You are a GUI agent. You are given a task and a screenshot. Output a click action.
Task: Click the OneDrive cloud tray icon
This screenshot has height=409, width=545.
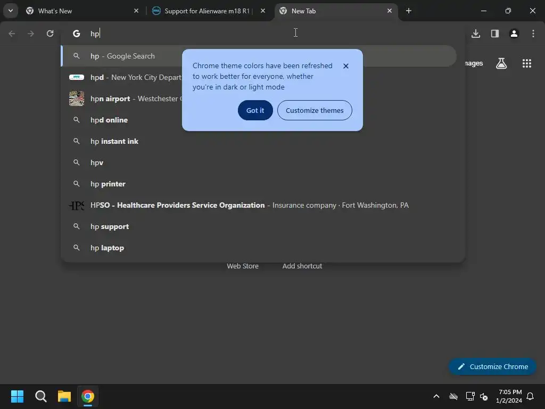pos(453,396)
